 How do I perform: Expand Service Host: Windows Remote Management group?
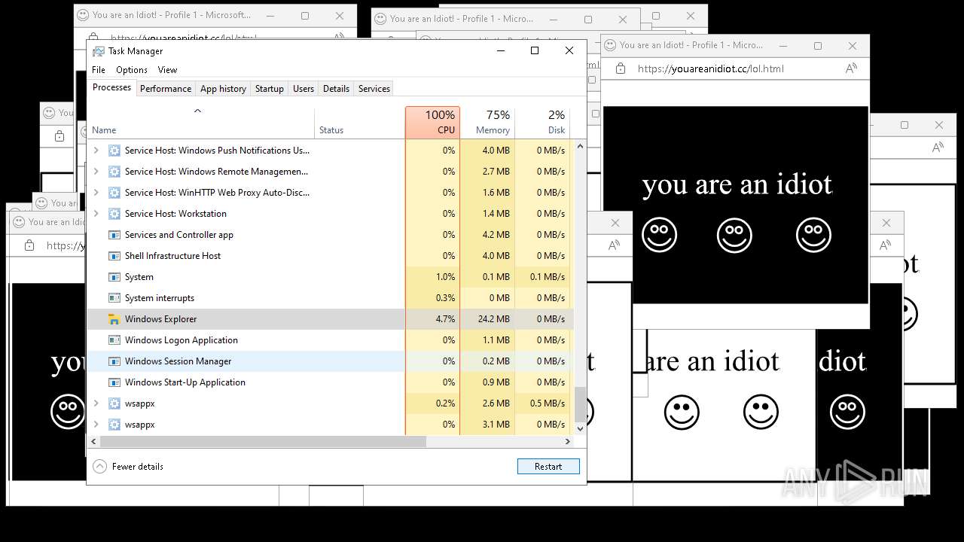pos(96,172)
